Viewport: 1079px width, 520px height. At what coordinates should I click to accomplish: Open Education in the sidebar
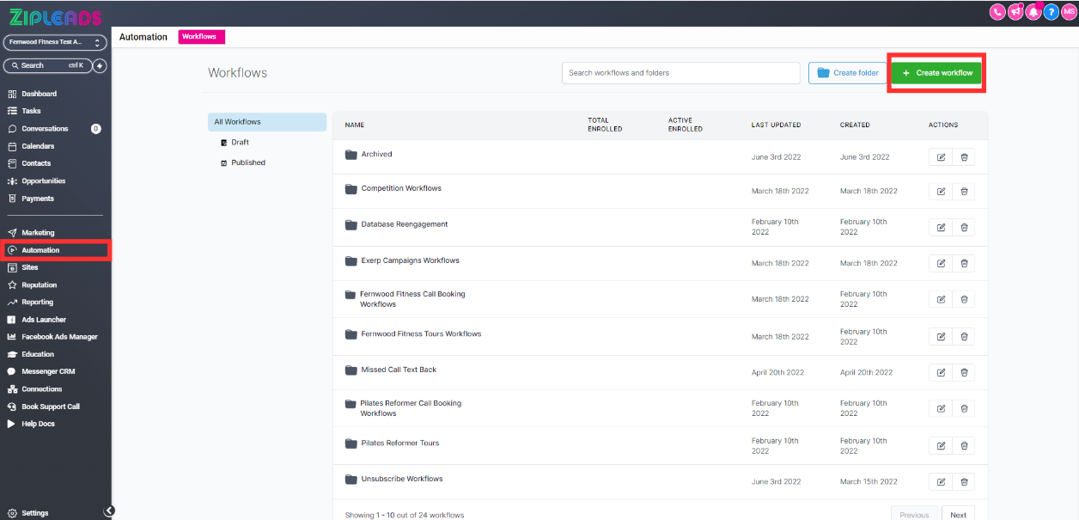[x=38, y=354]
